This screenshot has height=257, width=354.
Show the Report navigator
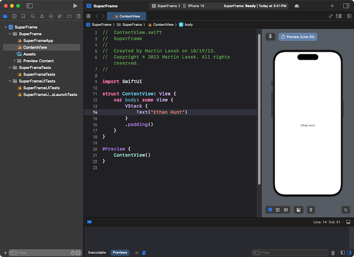79,16
